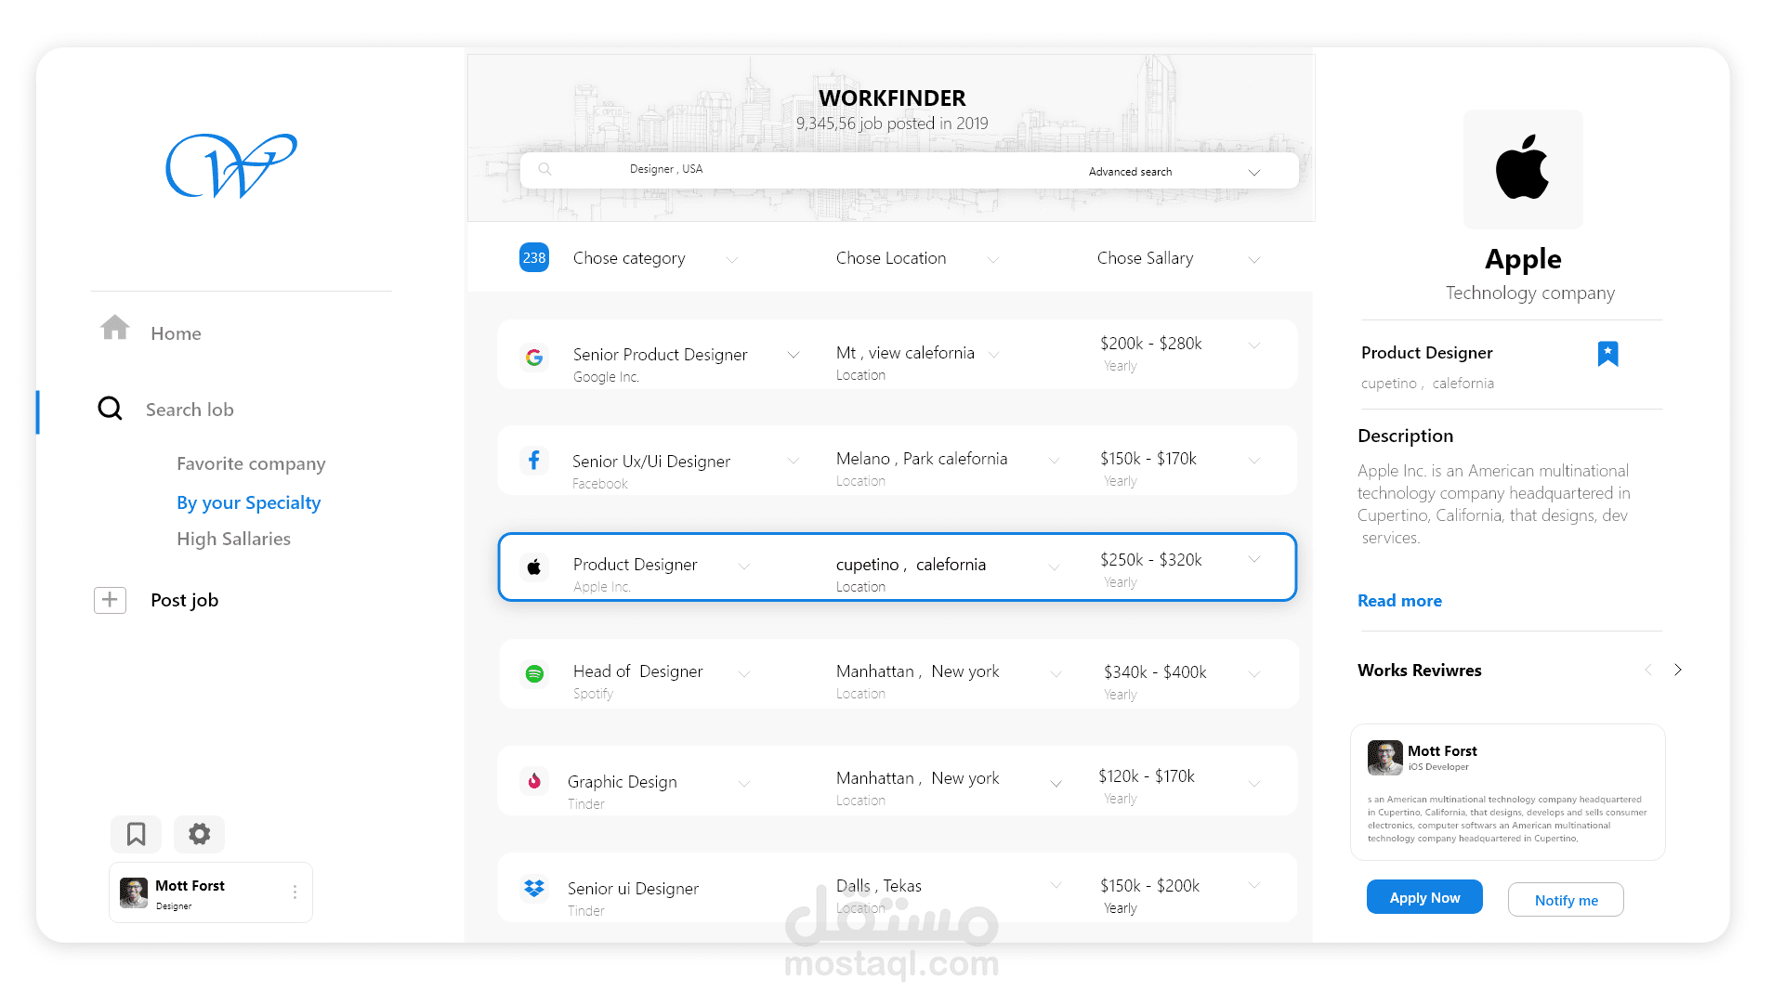Click Mott Forst reviewer avatar

coord(1385,757)
